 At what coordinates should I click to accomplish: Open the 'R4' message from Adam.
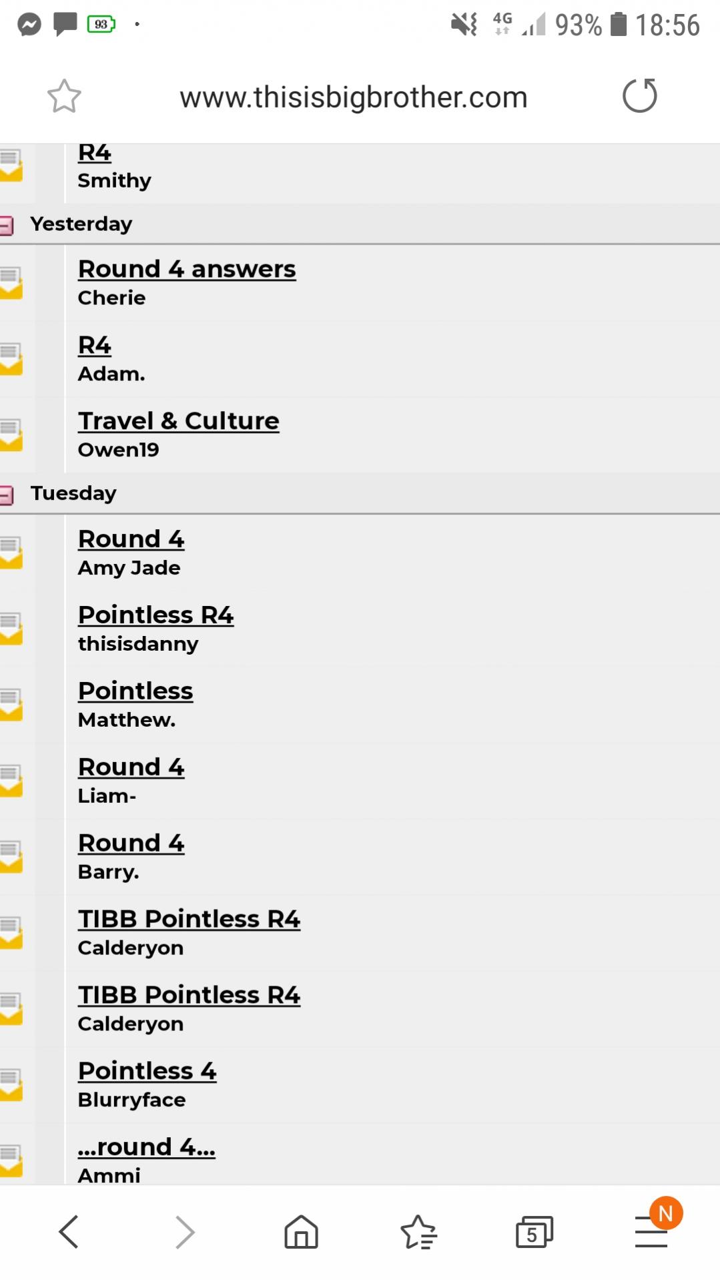click(94, 346)
